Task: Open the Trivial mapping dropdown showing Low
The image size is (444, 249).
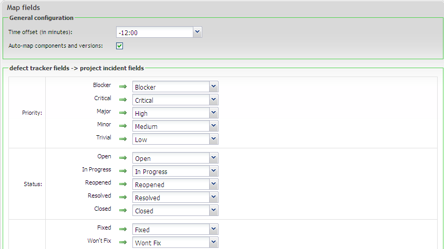Action: pos(213,139)
